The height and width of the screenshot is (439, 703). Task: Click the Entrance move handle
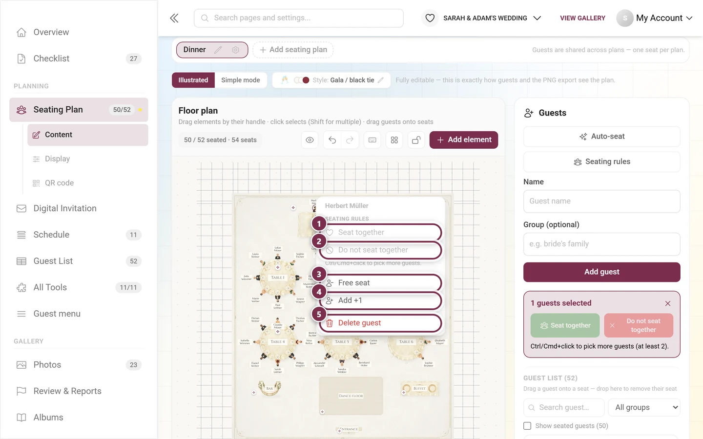pos(339,431)
